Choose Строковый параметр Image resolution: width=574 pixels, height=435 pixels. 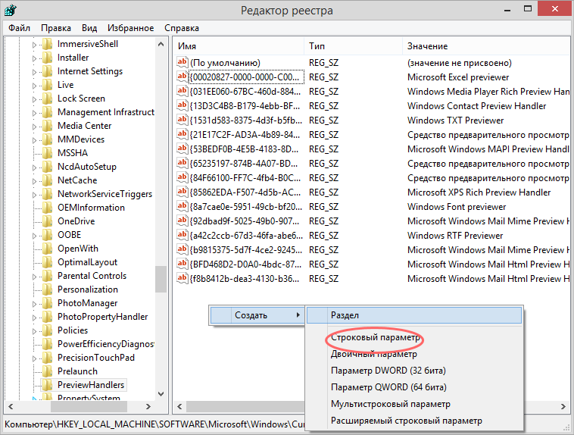414,337
